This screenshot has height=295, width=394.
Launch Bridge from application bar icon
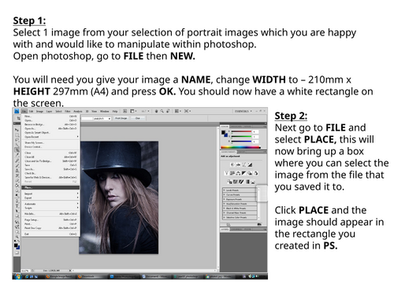coord(125,111)
